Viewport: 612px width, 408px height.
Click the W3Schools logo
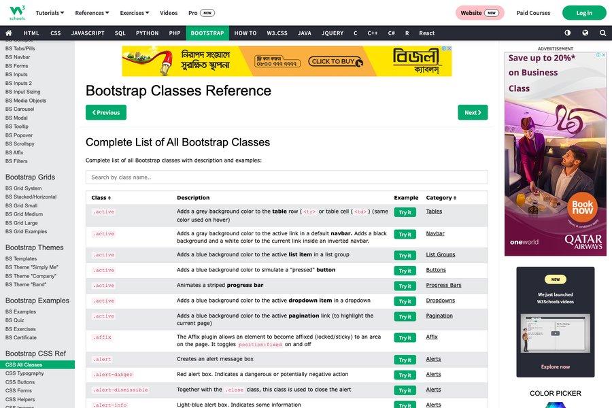(17, 12)
